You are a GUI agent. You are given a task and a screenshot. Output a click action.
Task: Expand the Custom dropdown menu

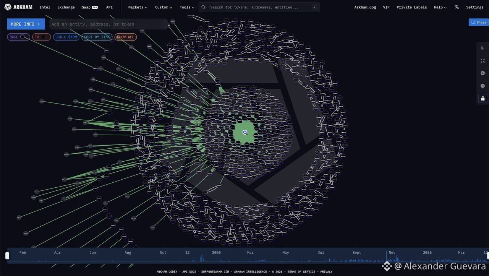click(164, 7)
